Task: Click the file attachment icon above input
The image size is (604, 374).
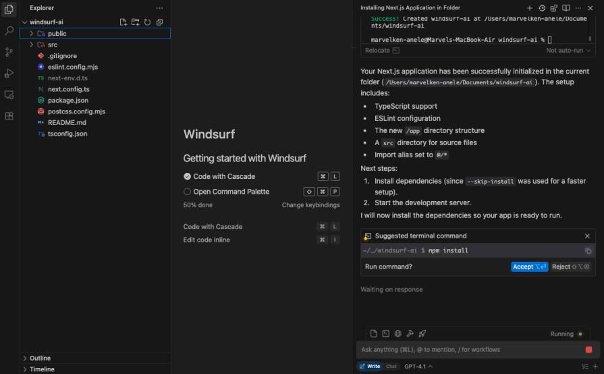Action: pyautogui.click(x=373, y=333)
